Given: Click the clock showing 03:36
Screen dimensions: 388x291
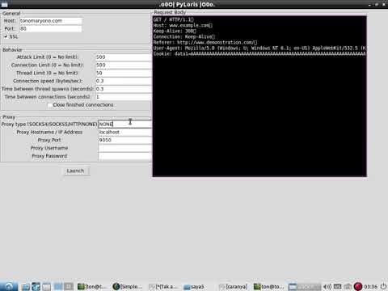Looking at the screenshot, I should point(370,287).
